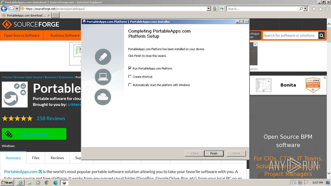
Task: Open the media player taskbar icon
Action: (38, 183)
